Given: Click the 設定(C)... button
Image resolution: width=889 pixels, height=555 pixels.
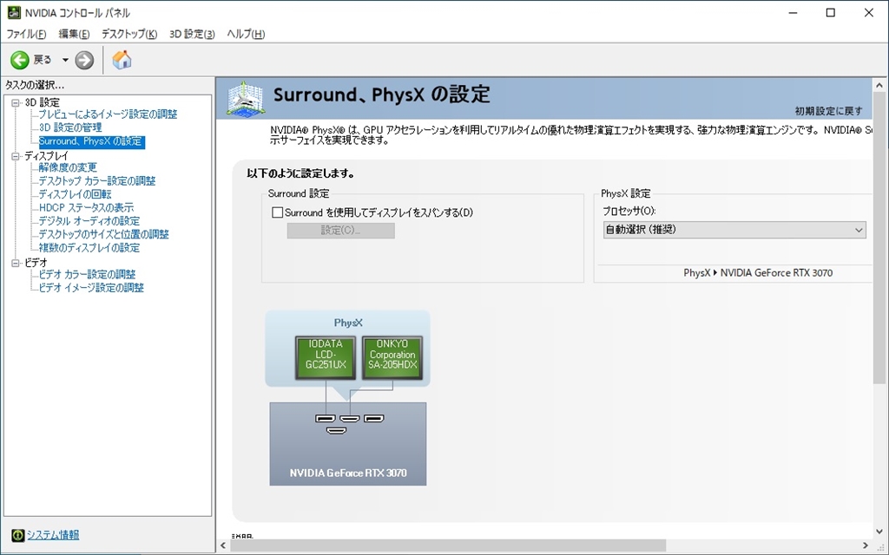Looking at the screenshot, I should [340, 231].
